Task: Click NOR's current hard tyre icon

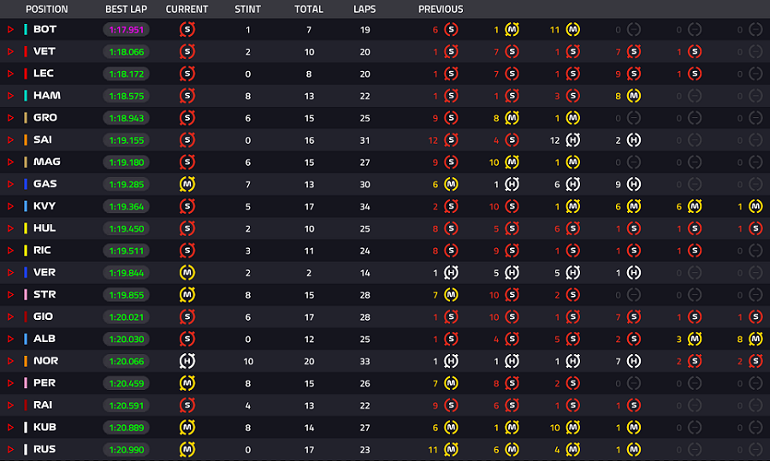Action: point(187,361)
